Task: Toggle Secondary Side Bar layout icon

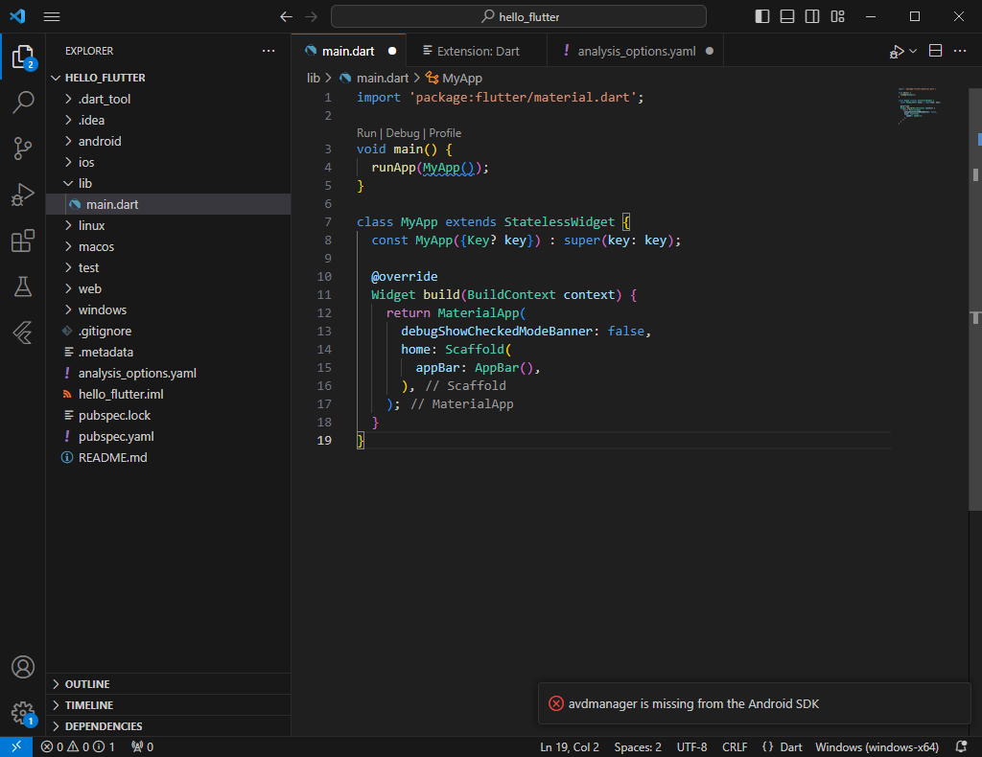Action: point(812,16)
